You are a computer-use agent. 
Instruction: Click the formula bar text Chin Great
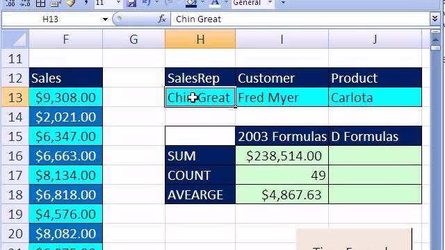click(198, 19)
